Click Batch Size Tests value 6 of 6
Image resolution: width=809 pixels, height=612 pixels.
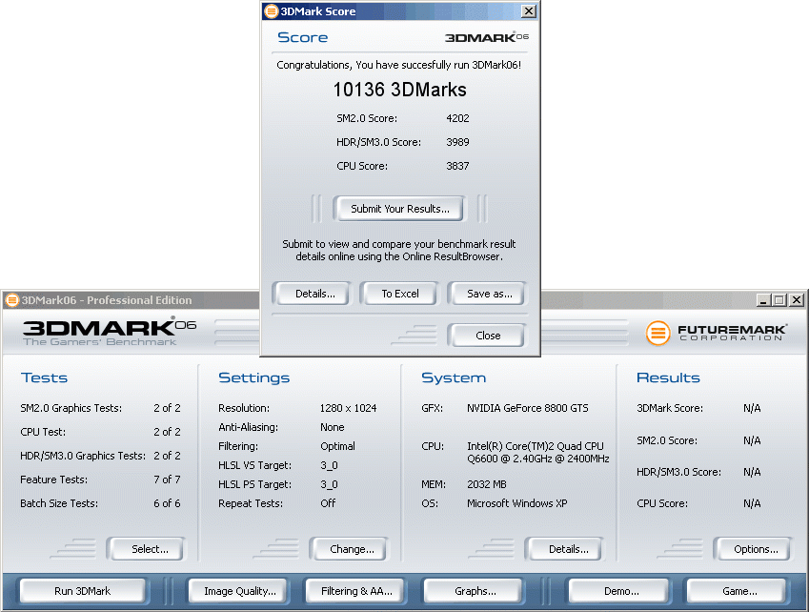pos(167,503)
